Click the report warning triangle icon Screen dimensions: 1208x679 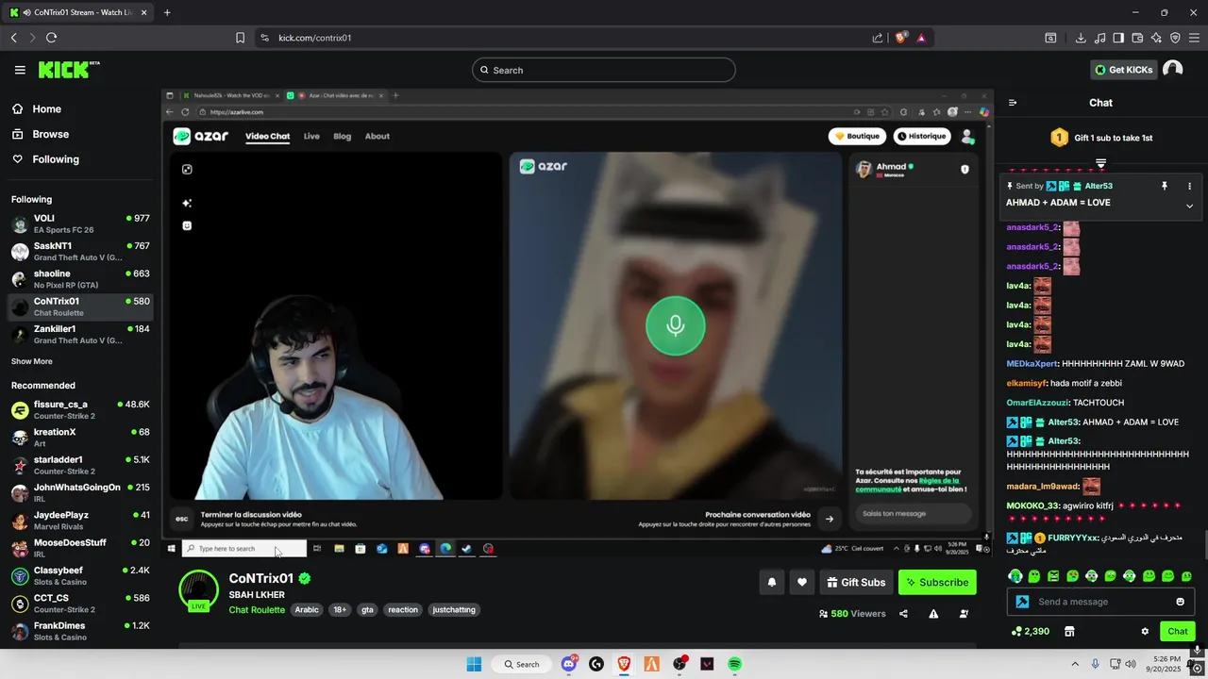933,614
